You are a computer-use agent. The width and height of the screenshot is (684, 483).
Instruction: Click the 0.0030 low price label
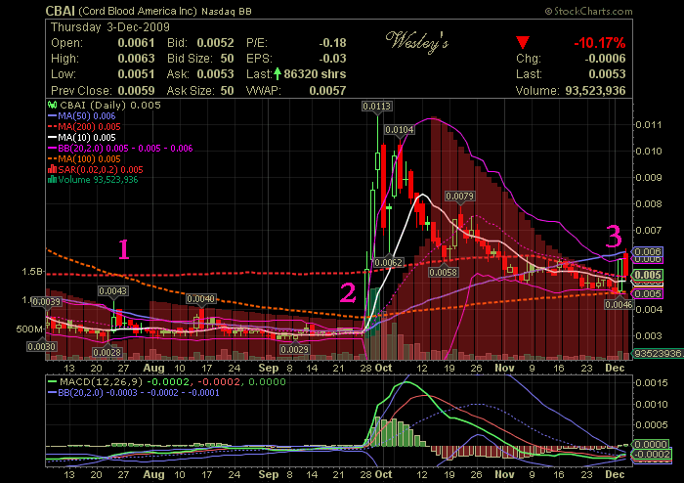41,347
